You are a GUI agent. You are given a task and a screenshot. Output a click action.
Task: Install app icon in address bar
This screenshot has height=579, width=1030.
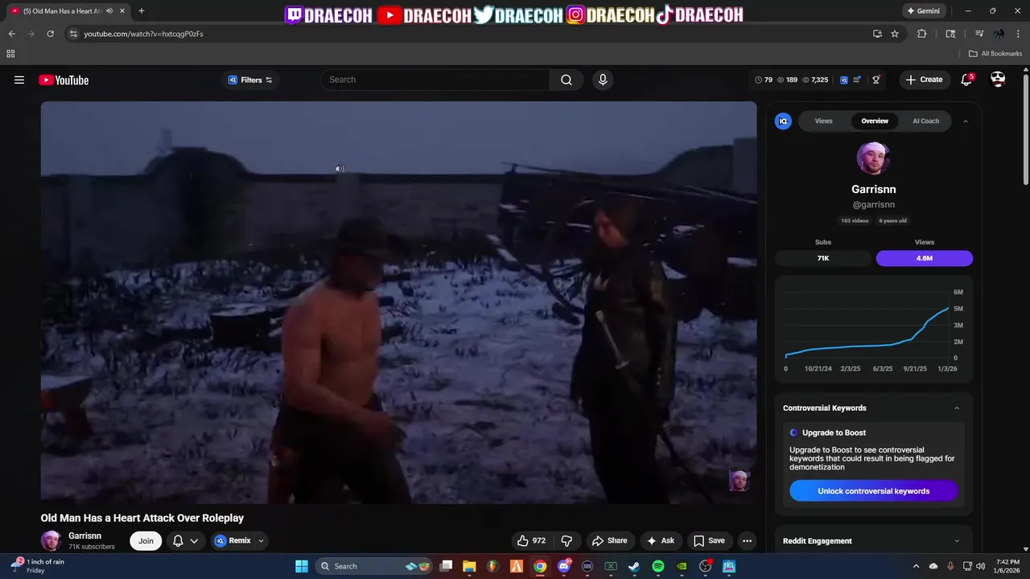(x=877, y=34)
